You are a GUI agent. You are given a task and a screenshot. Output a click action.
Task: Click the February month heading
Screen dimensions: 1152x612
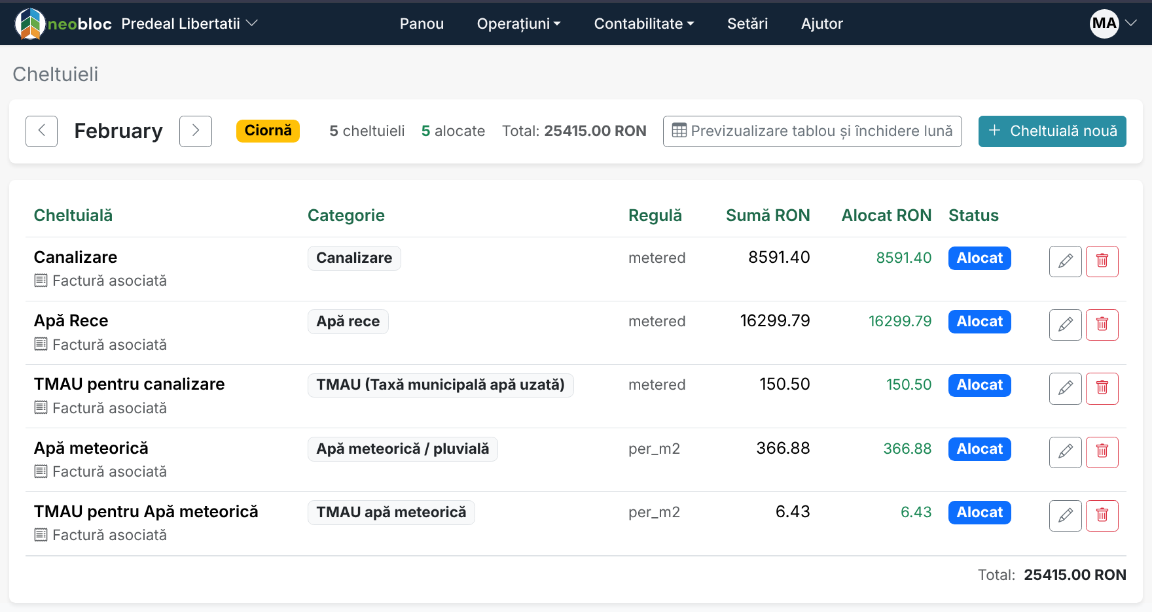(118, 131)
